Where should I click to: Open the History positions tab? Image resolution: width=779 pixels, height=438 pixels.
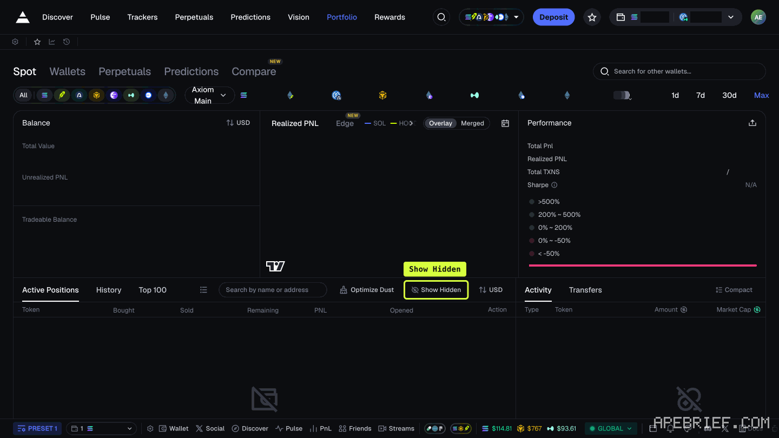coord(109,290)
